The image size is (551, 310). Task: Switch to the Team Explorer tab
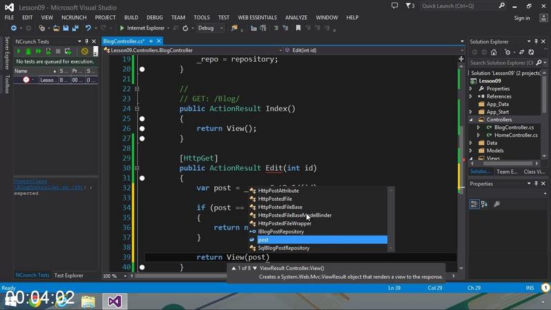pos(507,172)
